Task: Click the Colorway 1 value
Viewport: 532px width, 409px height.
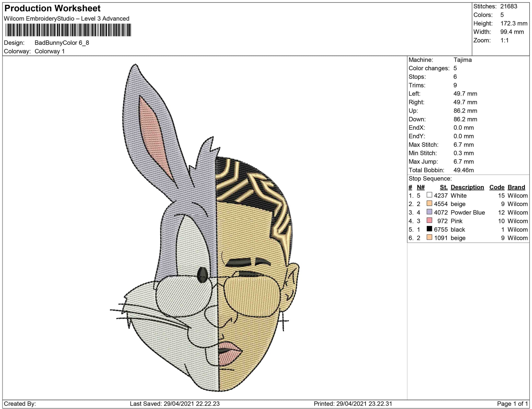Action: tap(49, 51)
